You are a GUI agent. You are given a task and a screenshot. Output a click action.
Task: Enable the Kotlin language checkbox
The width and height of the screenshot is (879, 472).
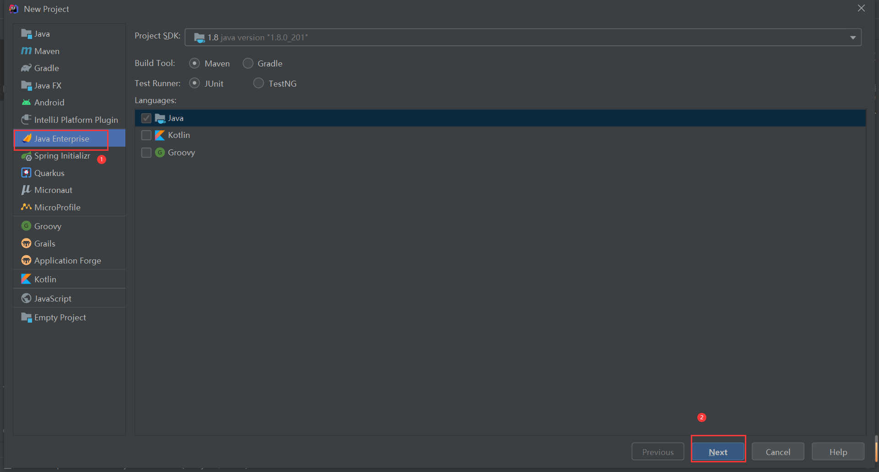146,135
